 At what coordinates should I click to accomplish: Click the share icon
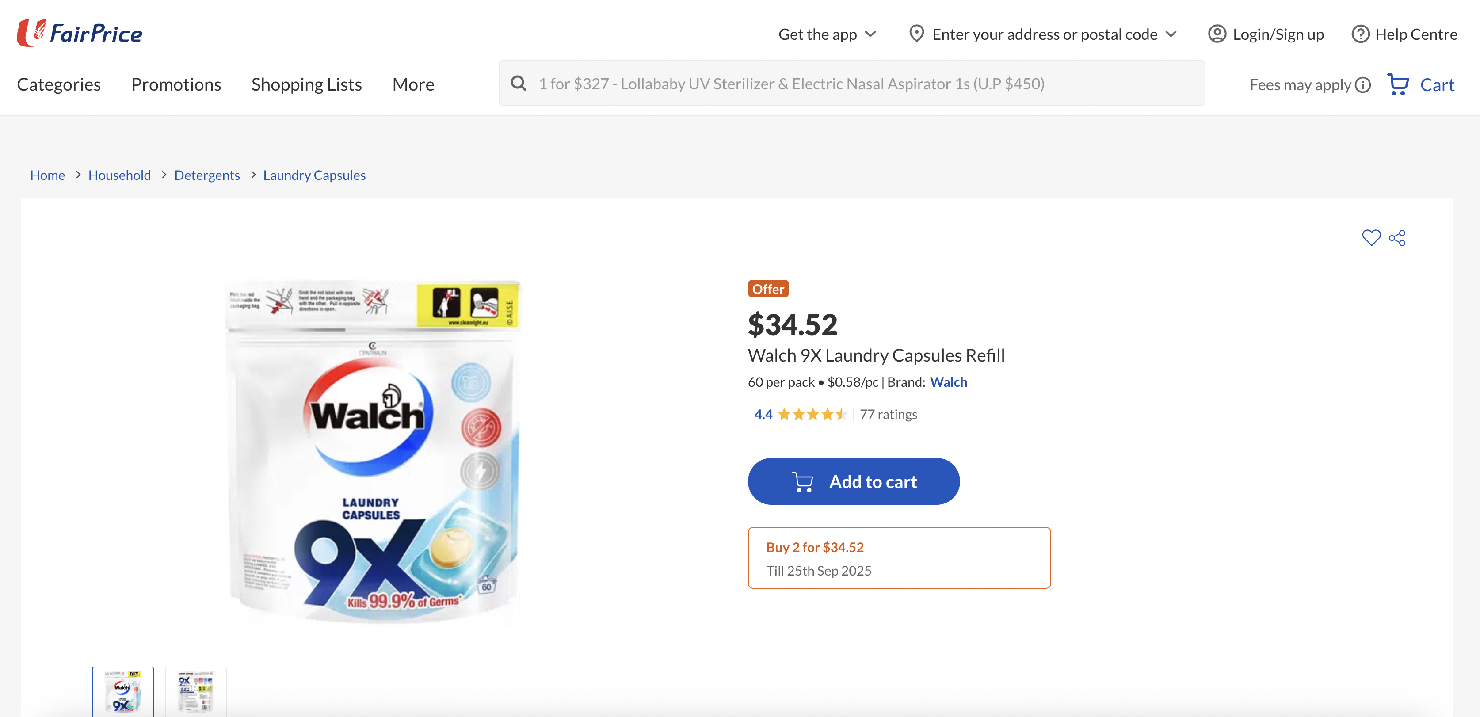coord(1397,238)
